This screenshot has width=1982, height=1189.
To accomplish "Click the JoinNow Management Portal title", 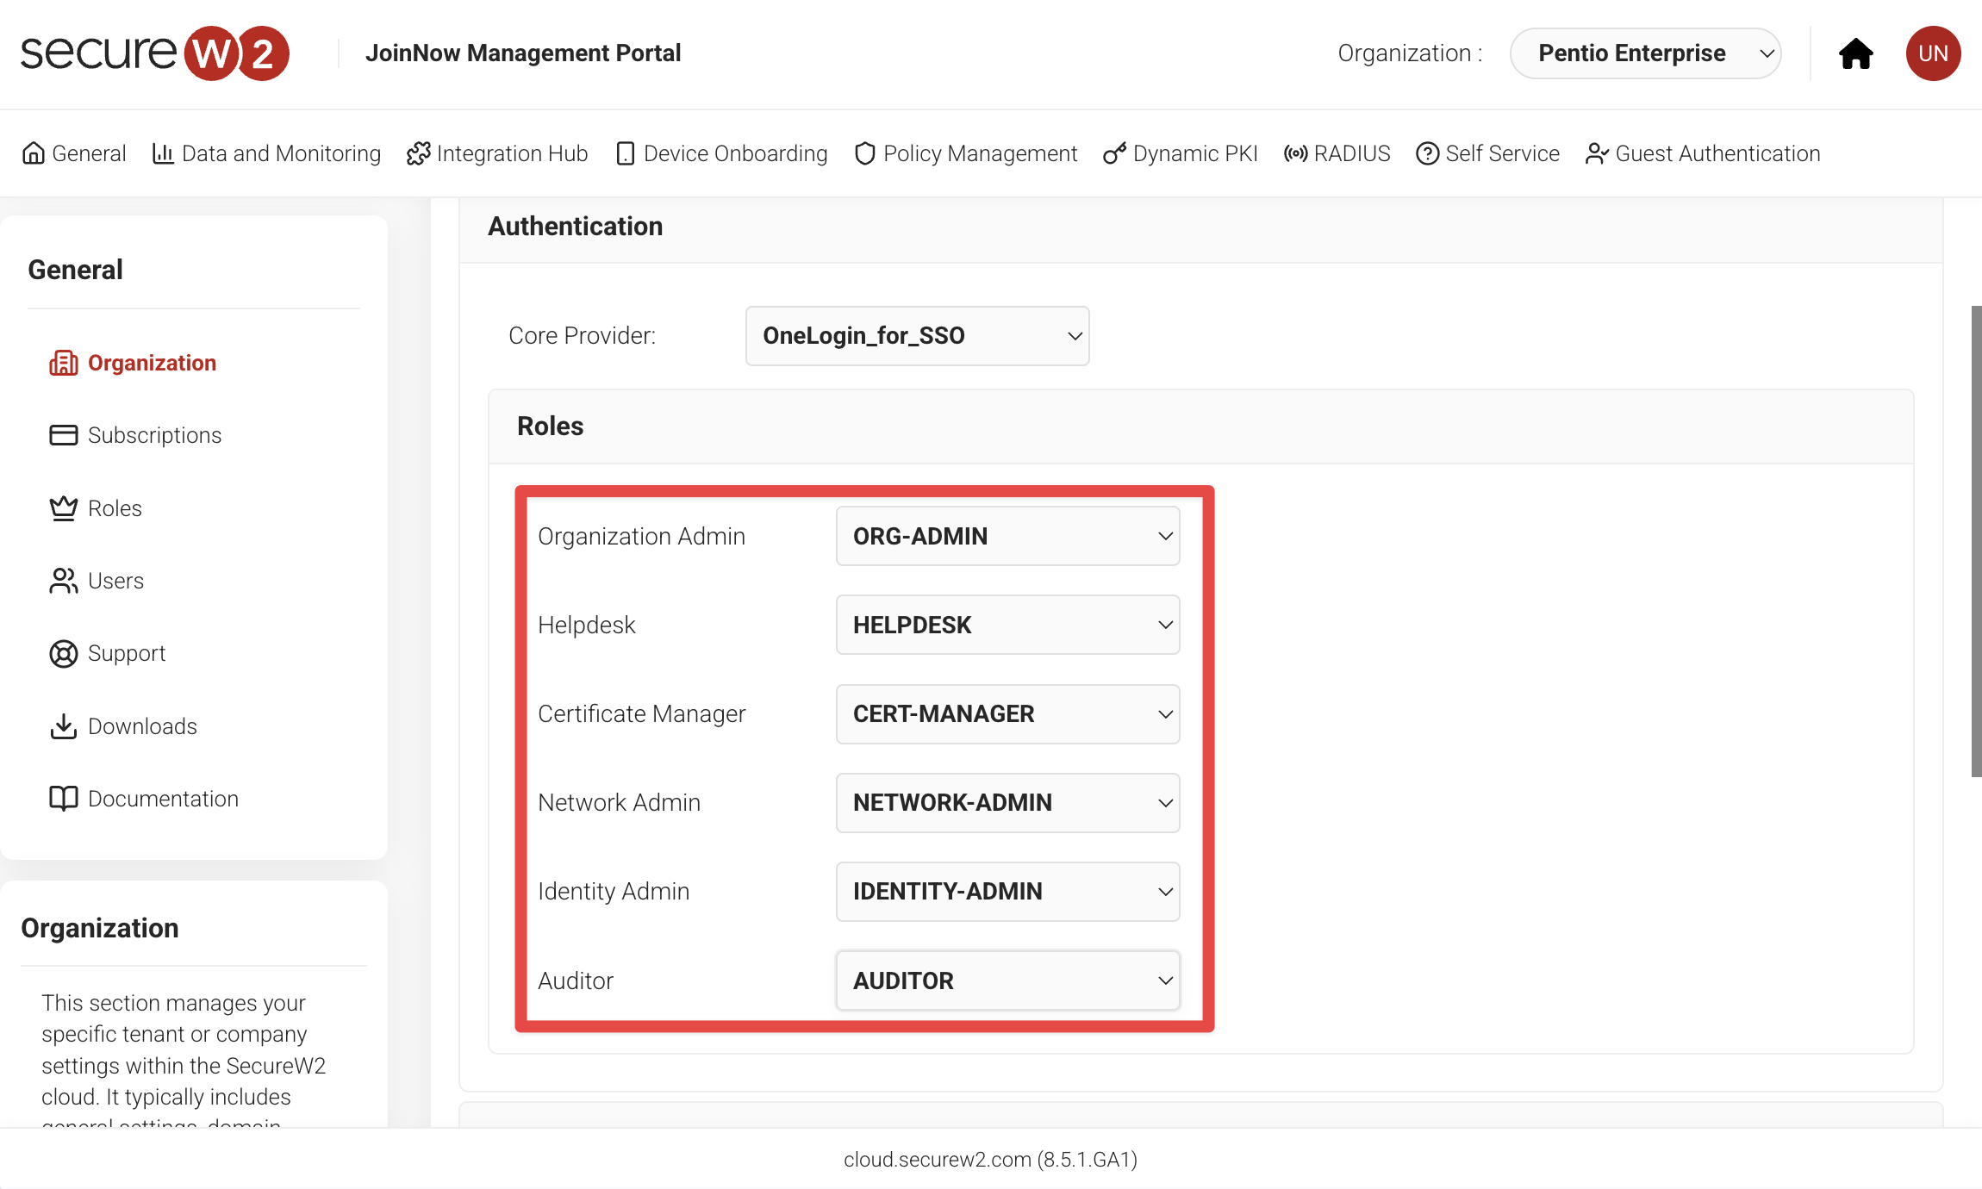I will point(523,53).
